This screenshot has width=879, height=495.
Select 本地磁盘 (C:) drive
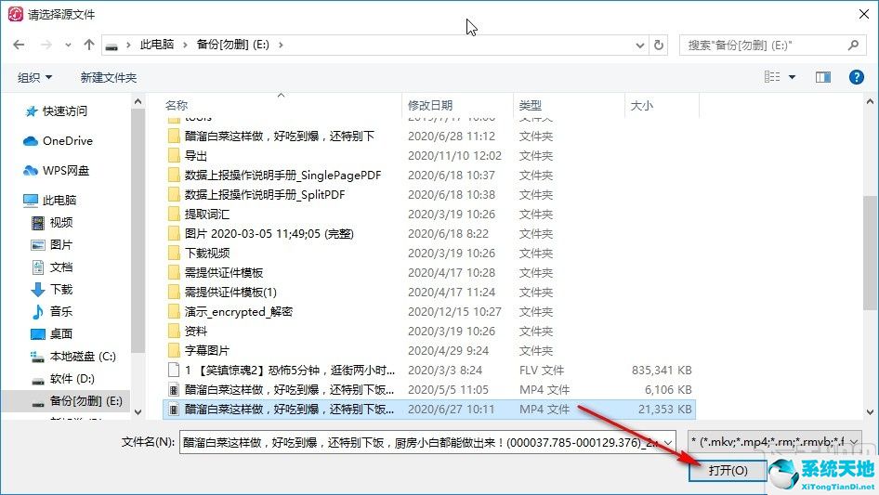click(72, 357)
